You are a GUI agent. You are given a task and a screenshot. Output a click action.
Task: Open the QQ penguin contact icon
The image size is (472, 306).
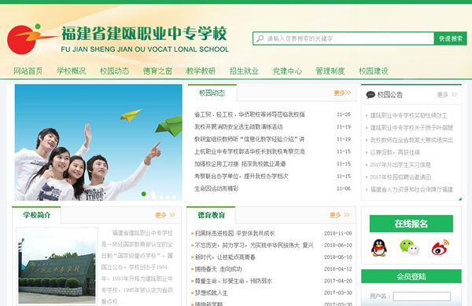click(x=378, y=248)
